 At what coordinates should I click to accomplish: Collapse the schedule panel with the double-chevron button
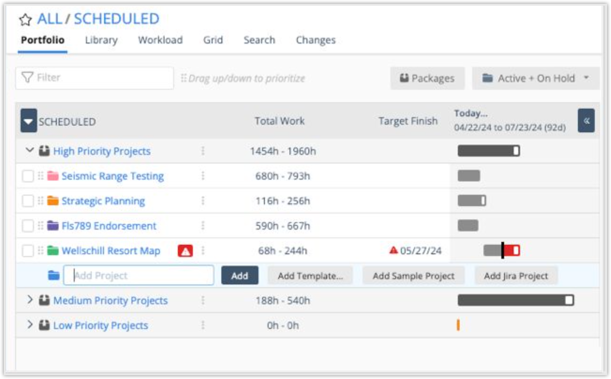pos(586,121)
